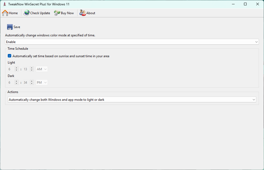Increase the Light hour value
This screenshot has width=264, height=170.
coord(17,68)
